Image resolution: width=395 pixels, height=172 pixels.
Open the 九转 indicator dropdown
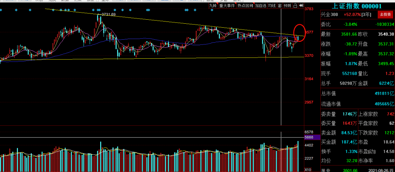[213, 5]
